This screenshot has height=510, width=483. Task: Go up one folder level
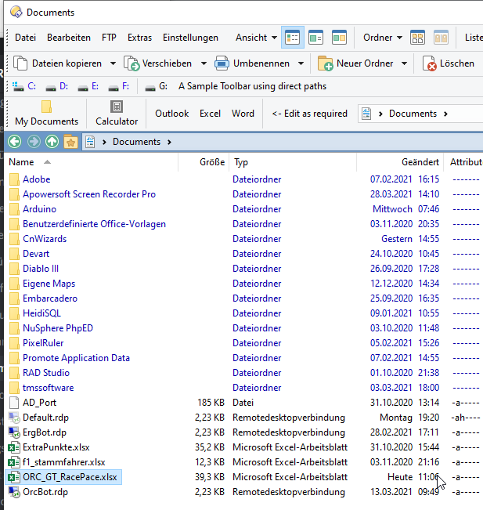pos(52,142)
